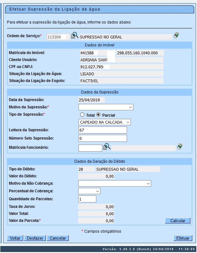
Task: Click the Taxa de Juros 0,00 value
Action: click(96, 207)
